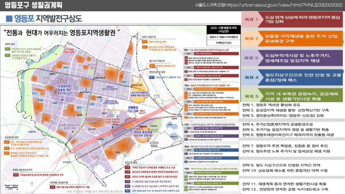Click 전략 8. 철도주변 노후 주거지 지원
The width and height of the screenshot is (345, 194).
(286, 151)
